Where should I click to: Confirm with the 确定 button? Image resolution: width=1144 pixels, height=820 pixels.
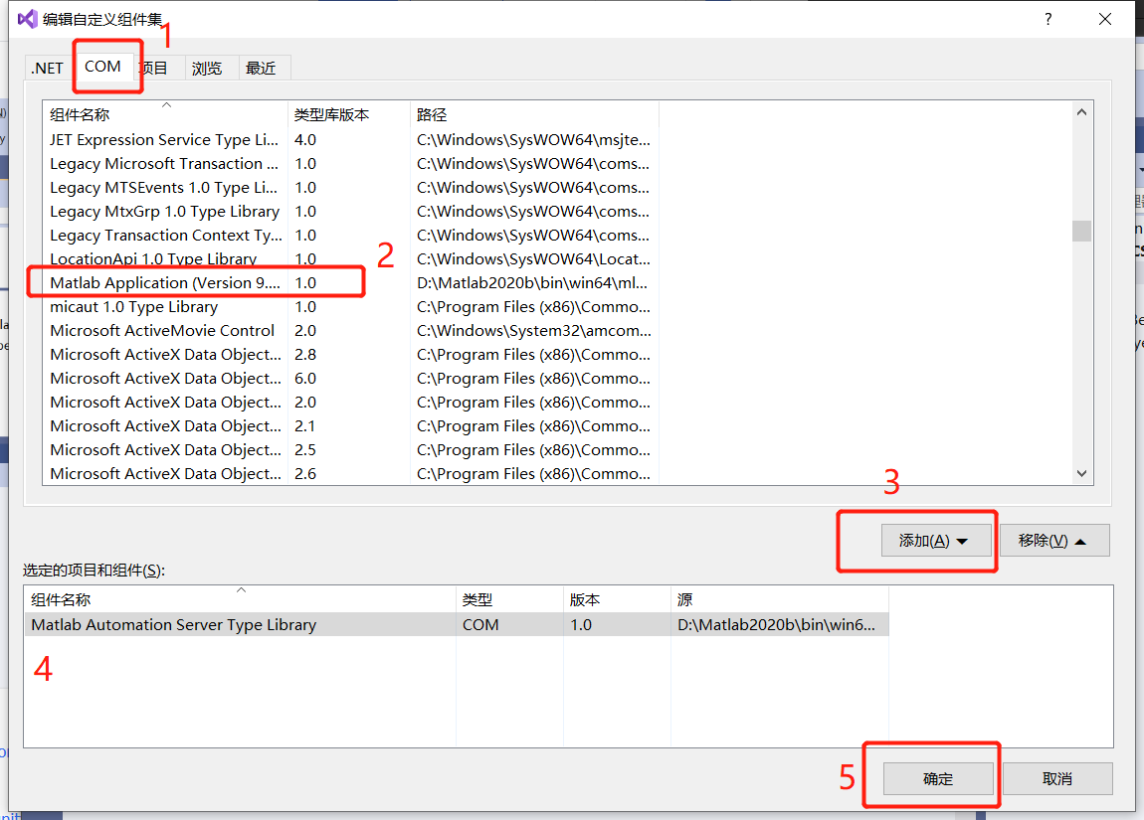pyautogui.click(x=937, y=778)
